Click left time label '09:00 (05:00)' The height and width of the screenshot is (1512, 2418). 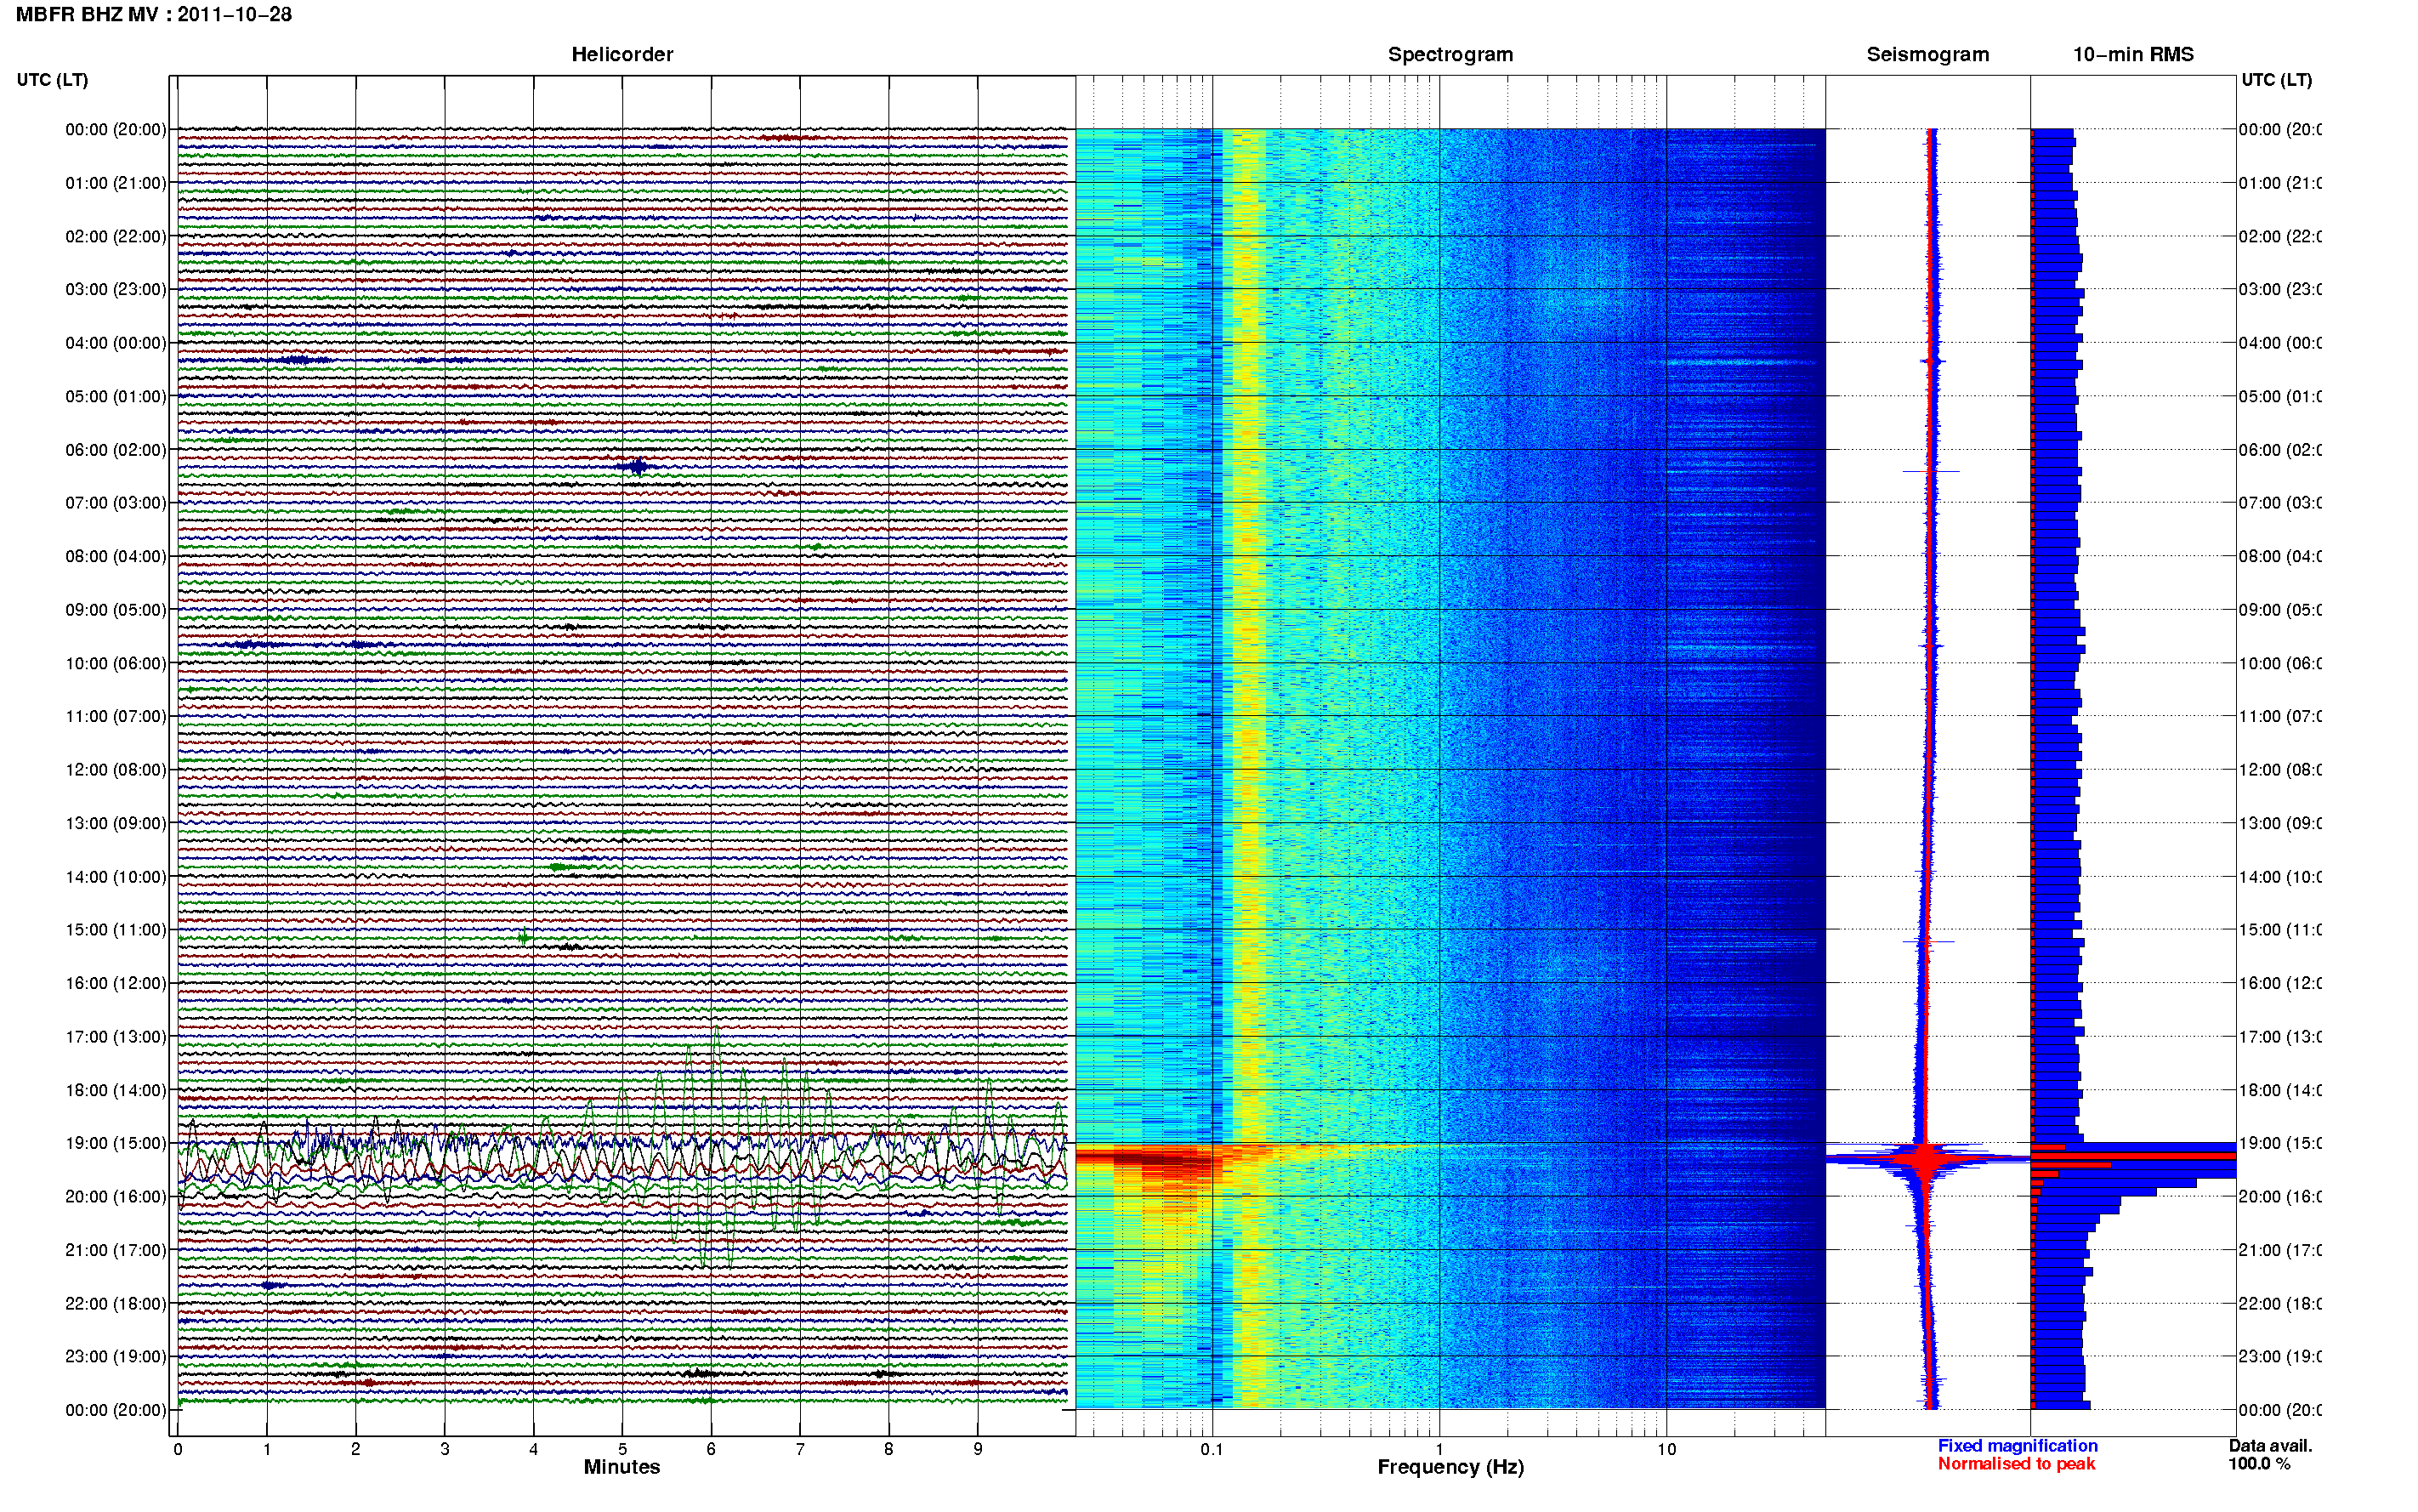click(116, 609)
